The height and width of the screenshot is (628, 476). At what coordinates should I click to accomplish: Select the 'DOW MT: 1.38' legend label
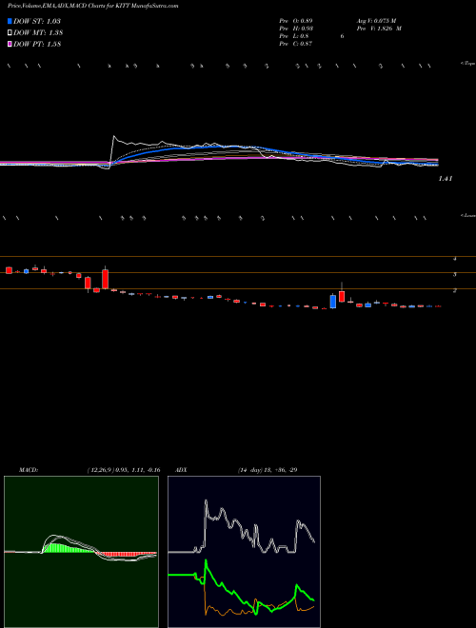38,33
